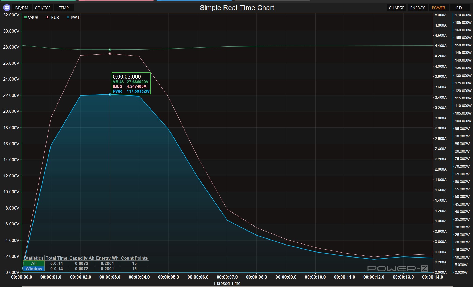The width and height of the screenshot is (473, 287).
Task: Toggle the TEMP trace button
Action: pyautogui.click(x=64, y=8)
